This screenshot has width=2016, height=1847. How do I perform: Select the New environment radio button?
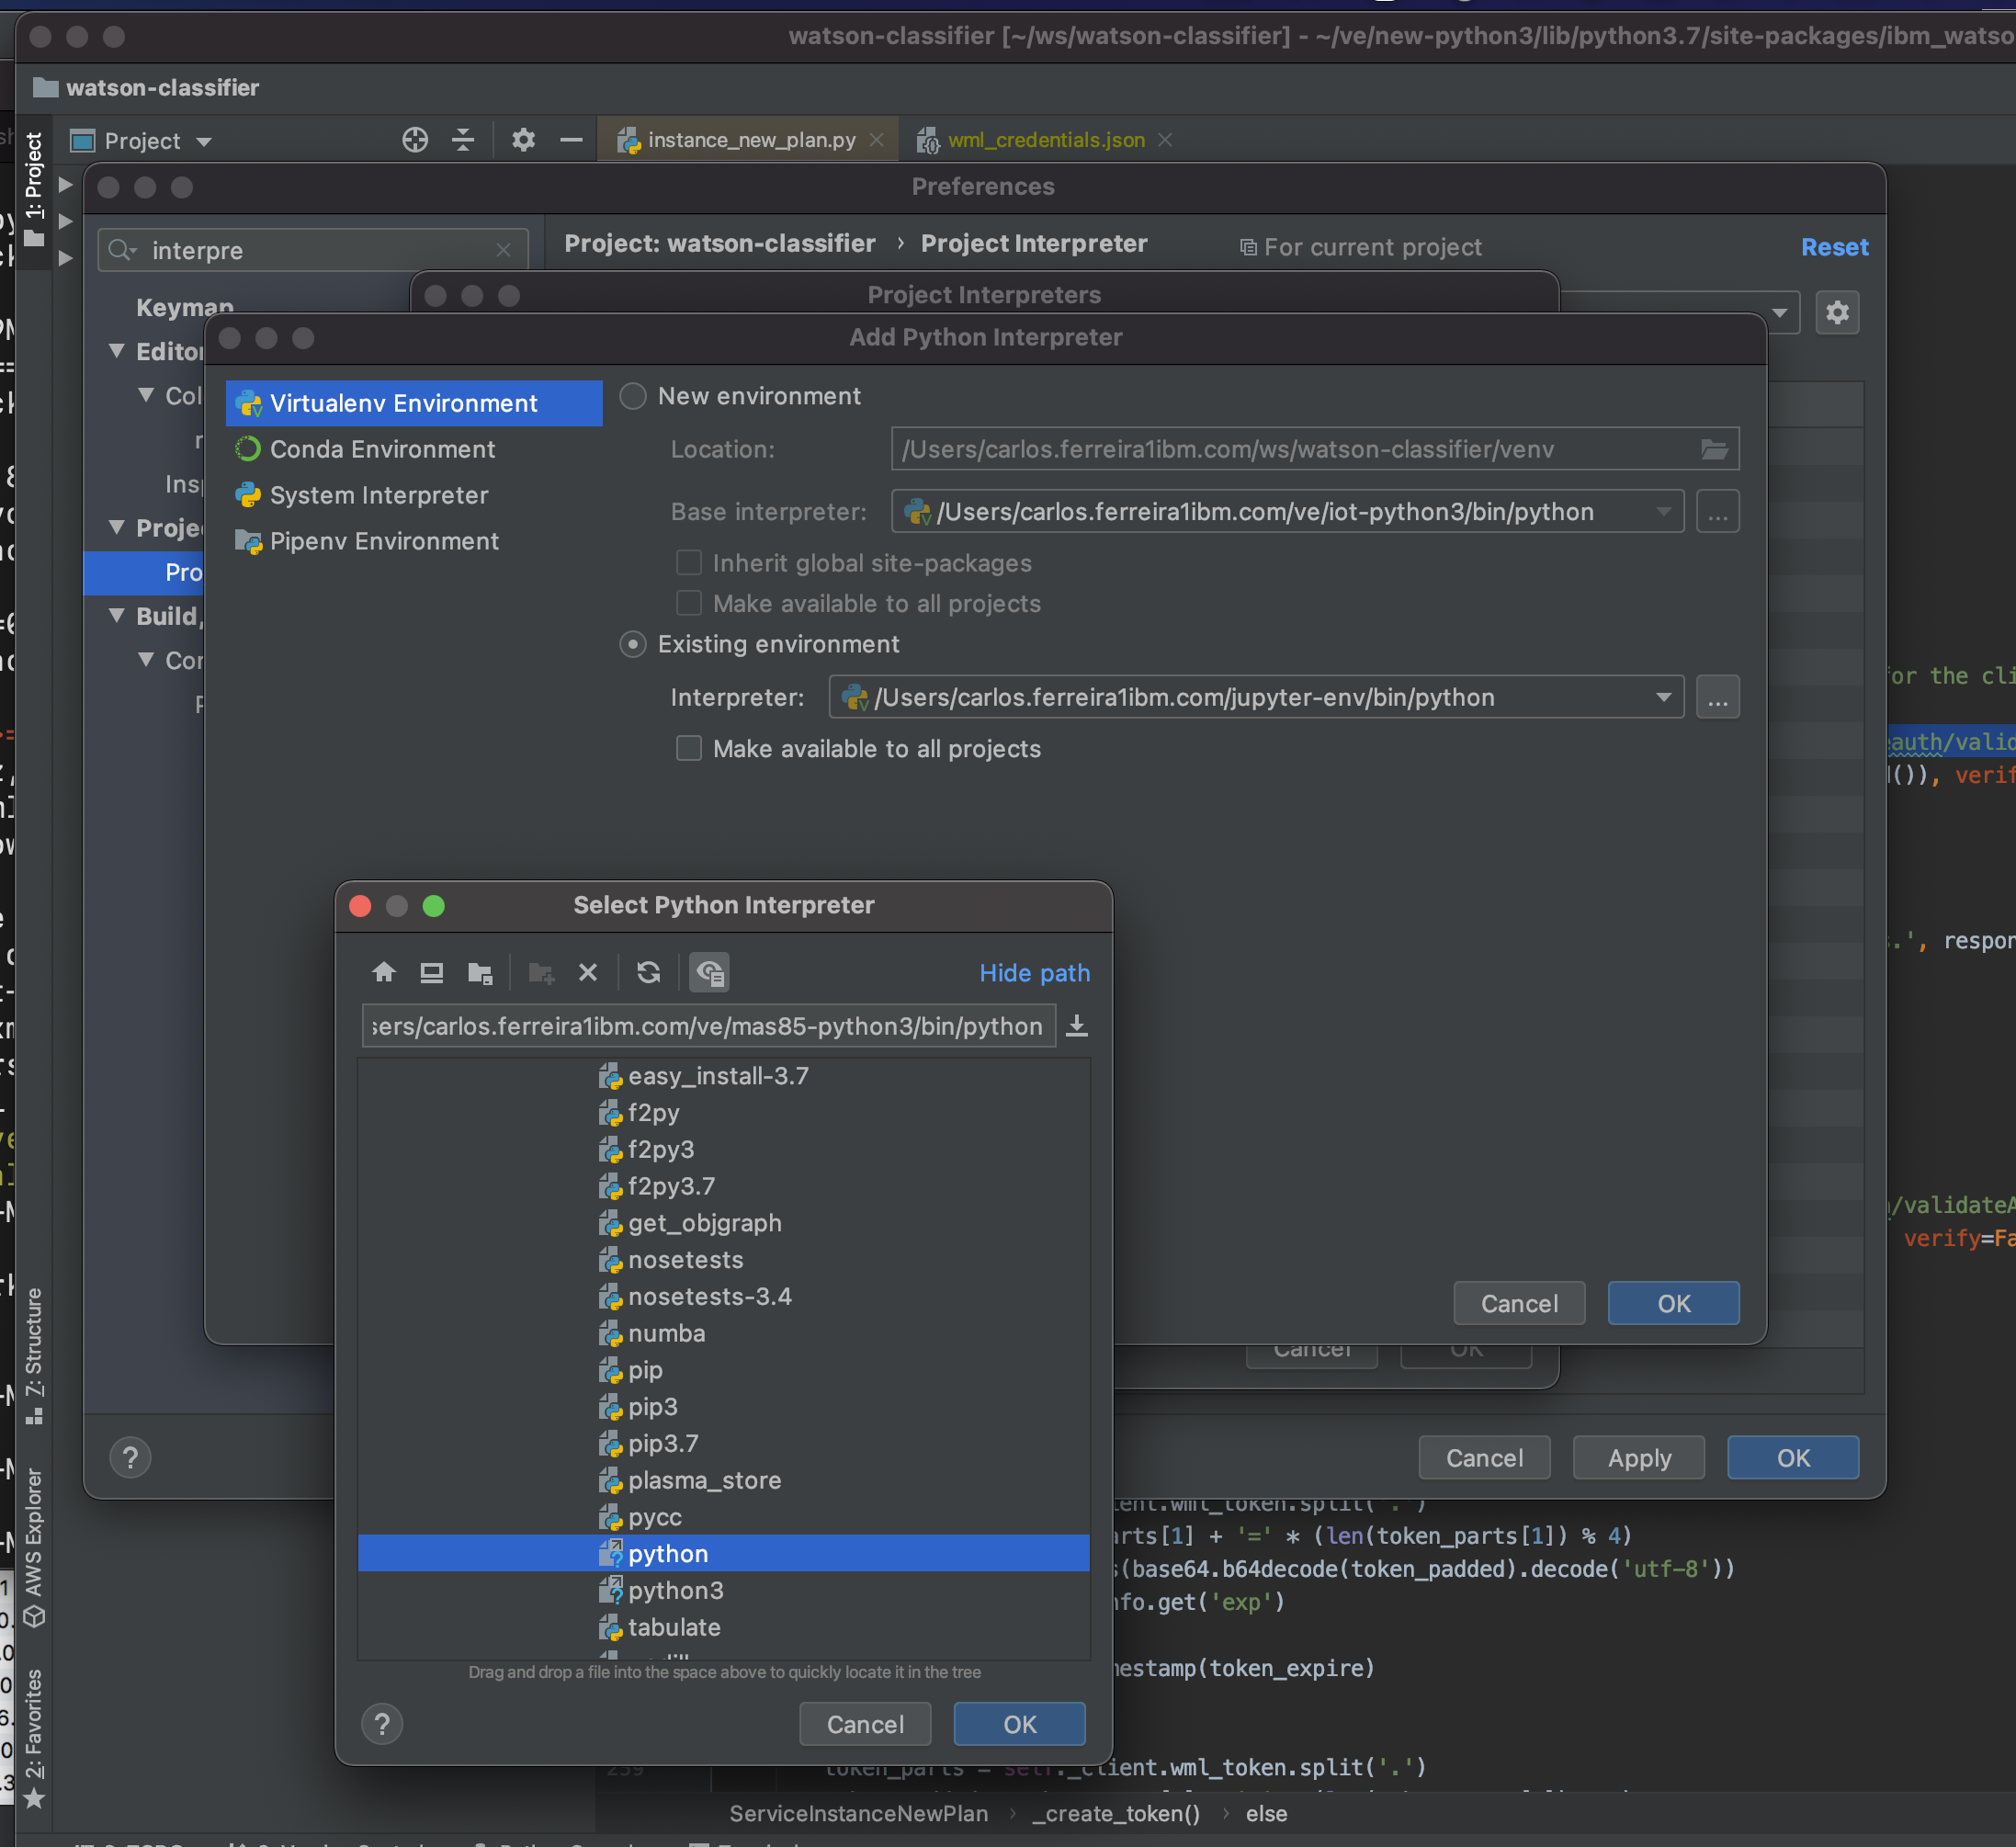point(633,396)
